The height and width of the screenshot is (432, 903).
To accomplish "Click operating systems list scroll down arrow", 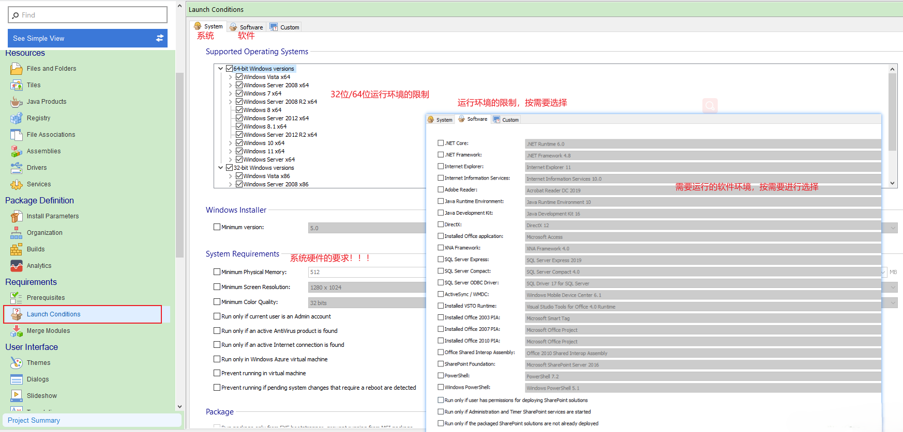I will 892,183.
